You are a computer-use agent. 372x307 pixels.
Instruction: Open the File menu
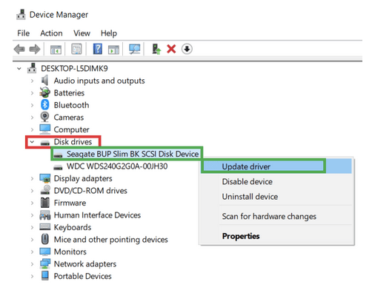click(24, 33)
